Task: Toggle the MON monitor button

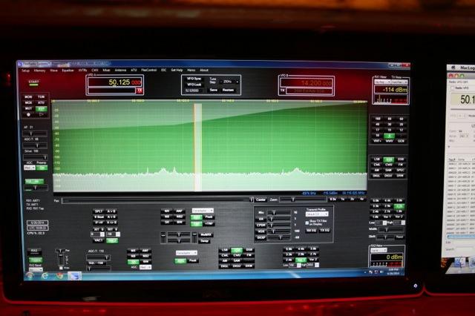Action: [x=28, y=97]
